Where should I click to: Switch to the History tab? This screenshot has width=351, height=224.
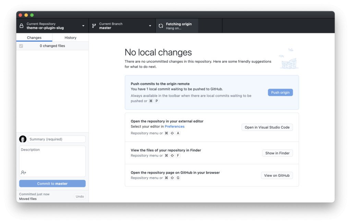tap(70, 38)
